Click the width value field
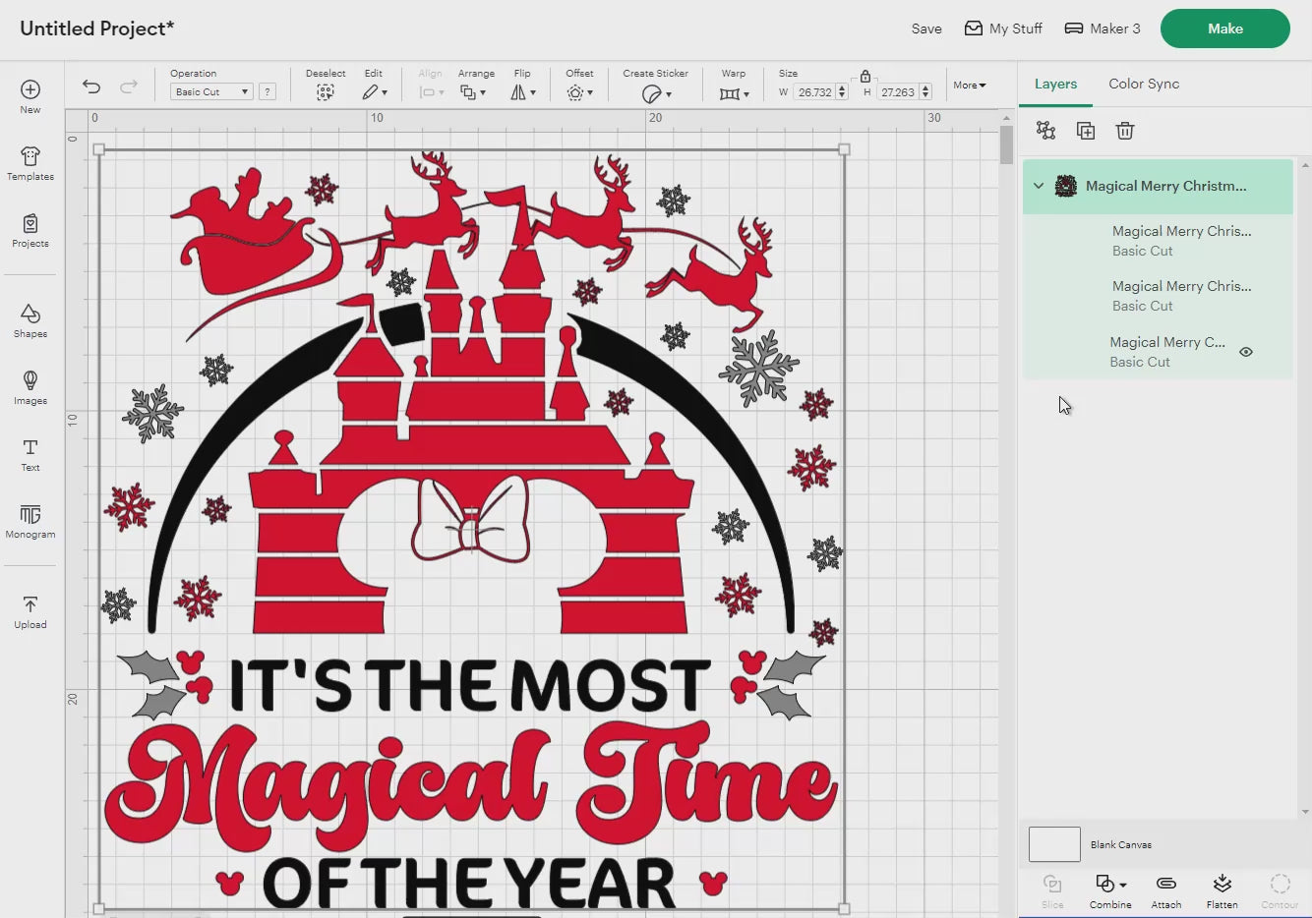The height and width of the screenshot is (918, 1312). pyautogui.click(x=814, y=92)
